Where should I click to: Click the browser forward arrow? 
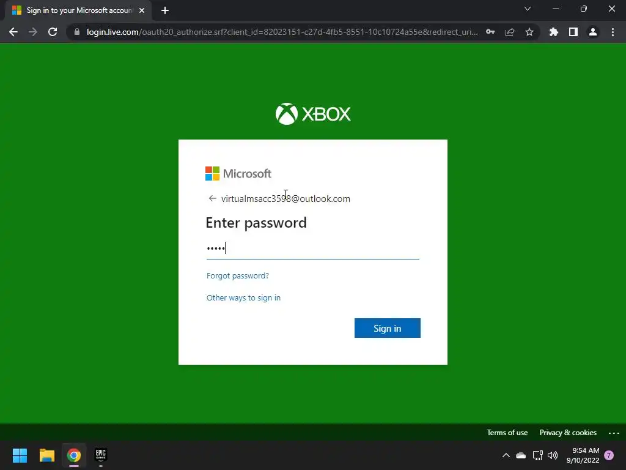33,32
